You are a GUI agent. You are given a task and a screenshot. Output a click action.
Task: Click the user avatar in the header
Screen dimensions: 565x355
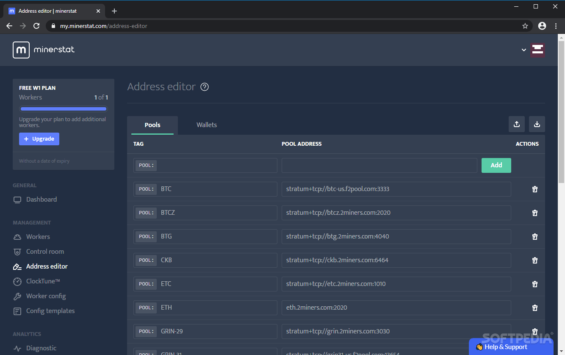pos(538,50)
